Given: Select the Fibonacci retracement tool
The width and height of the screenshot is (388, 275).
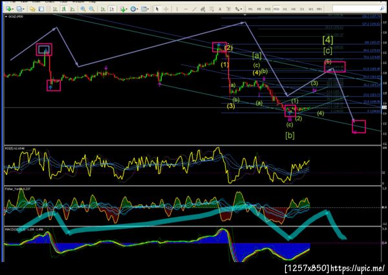Looking at the screenshot, I should (211, 9).
